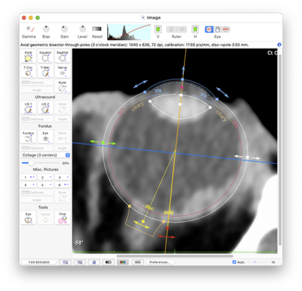This screenshot has height=291, width=302.
Task: Adjust the collage 20% slider
Action: click(31, 163)
